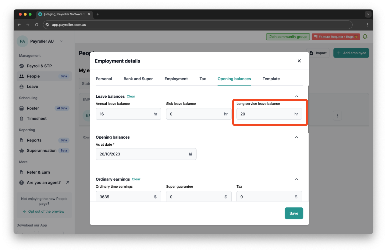This screenshot has width=387, height=252.
Task: Collapse the Ordinary earnings section
Action: click(x=297, y=179)
